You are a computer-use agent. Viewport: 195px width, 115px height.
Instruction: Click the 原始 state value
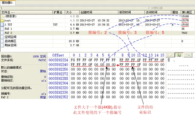point(43,71)
